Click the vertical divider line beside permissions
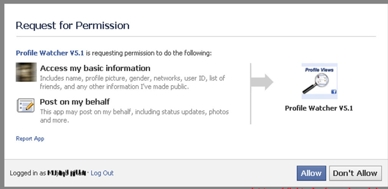 [x=250, y=94]
